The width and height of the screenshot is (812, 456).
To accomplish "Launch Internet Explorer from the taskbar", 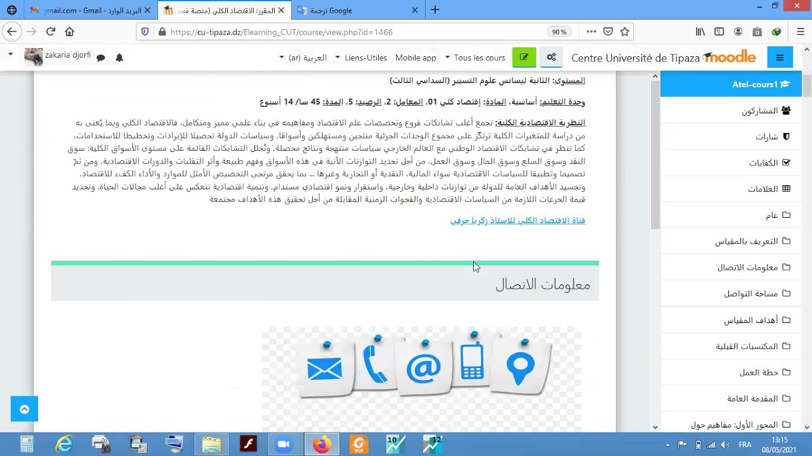I will (x=63, y=445).
